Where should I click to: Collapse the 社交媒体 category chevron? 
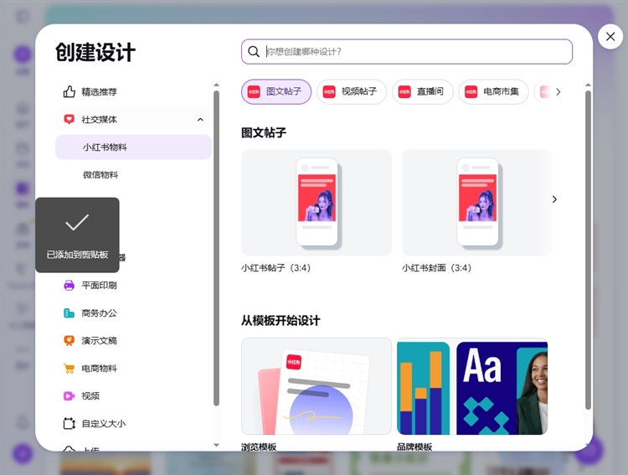coord(200,120)
